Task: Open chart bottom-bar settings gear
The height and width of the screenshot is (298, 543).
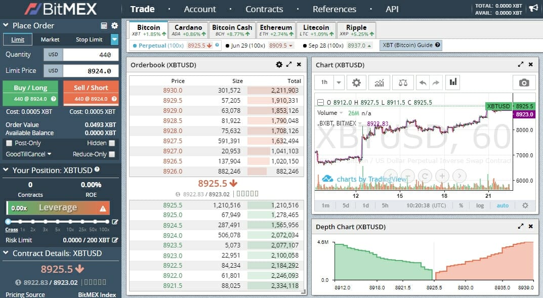Action: tap(525, 205)
